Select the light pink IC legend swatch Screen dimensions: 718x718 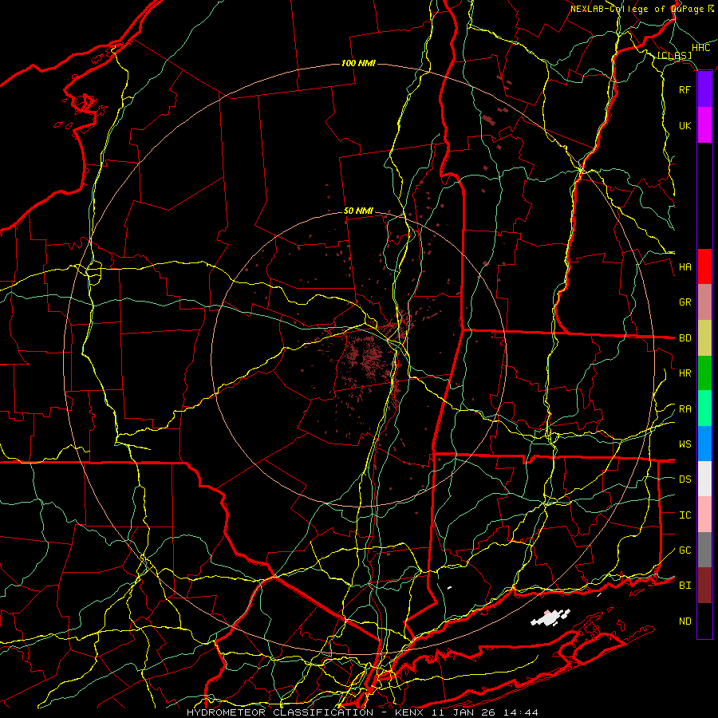(704, 515)
